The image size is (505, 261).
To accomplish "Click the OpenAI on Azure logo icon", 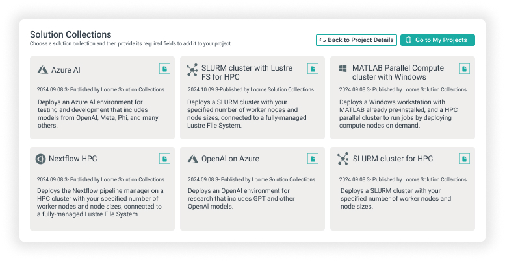I will 192,159.
